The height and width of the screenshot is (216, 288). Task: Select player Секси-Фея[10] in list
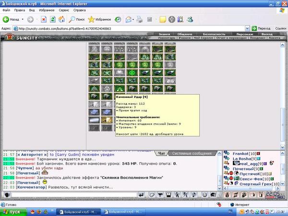tap(254, 179)
